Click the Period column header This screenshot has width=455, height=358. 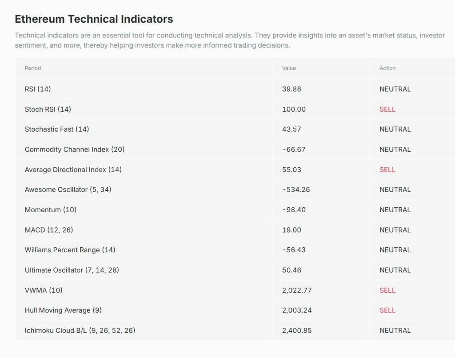pyautogui.click(x=33, y=68)
